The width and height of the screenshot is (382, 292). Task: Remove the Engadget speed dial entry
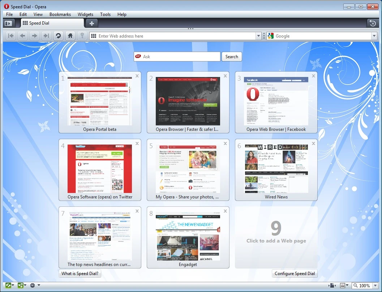(226, 211)
